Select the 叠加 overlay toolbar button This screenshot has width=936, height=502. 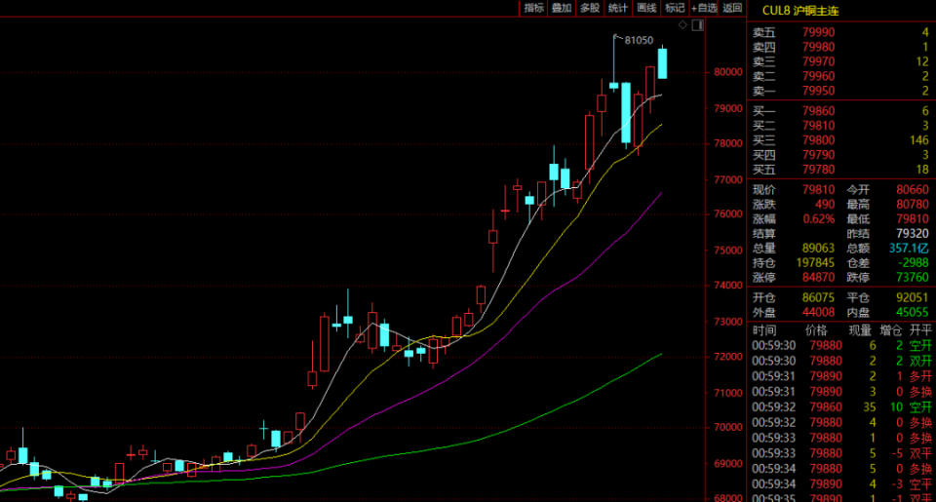[x=562, y=8]
